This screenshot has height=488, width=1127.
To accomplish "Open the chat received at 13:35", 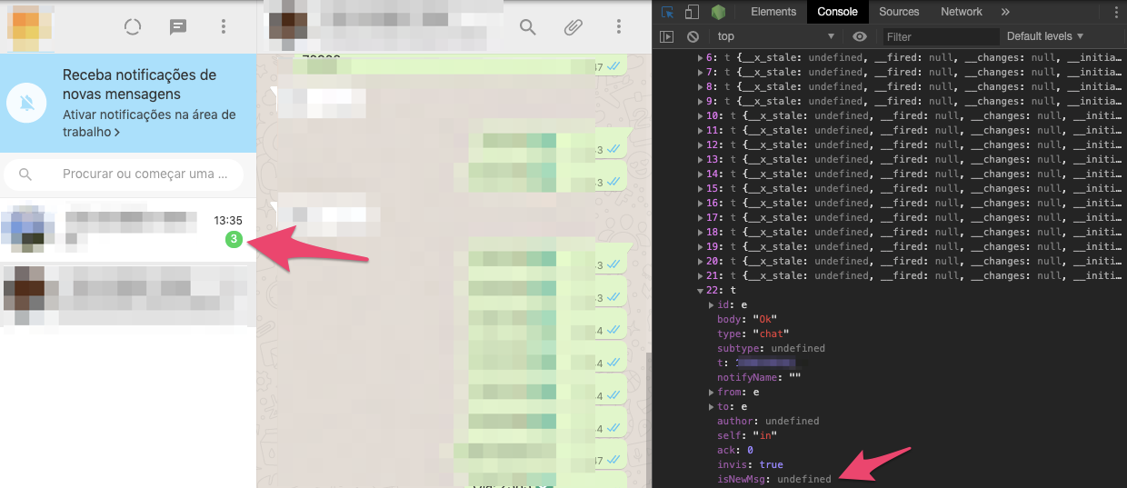I will pyautogui.click(x=128, y=230).
